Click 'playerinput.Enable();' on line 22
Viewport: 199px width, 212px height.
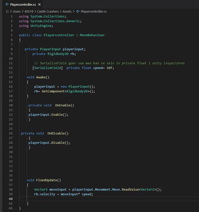click(48, 115)
